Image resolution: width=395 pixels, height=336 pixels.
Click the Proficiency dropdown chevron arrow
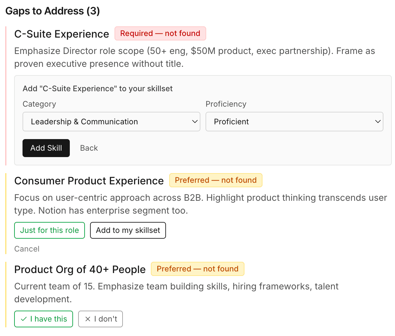(378, 122)
